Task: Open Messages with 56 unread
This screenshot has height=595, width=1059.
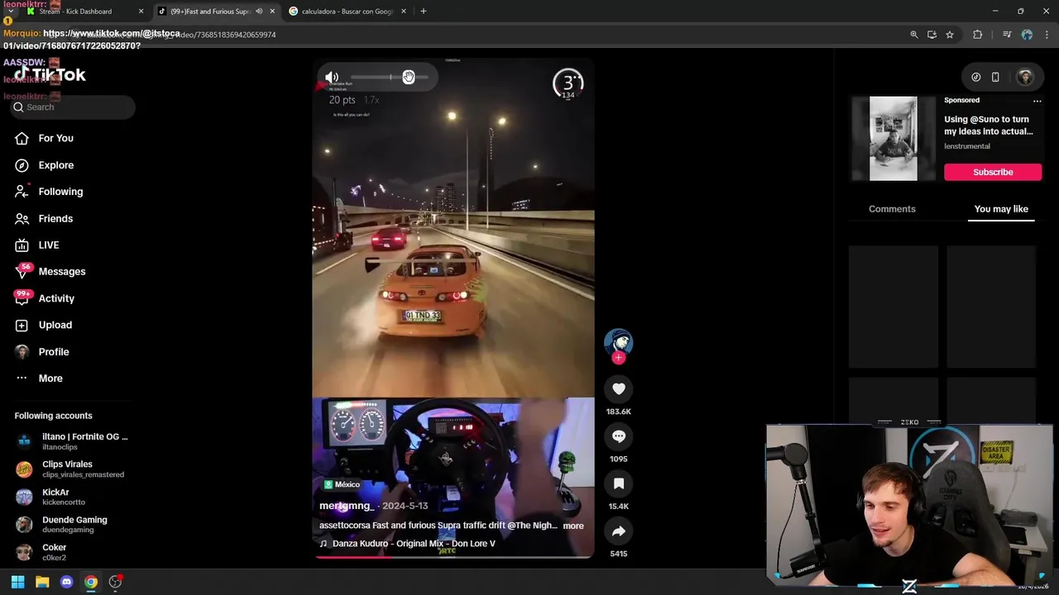Action: (x=61, y=271)
